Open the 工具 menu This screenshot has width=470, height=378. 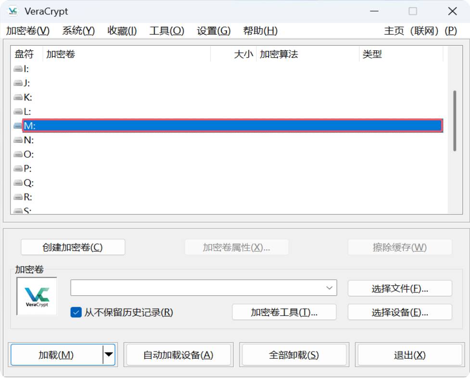pyautogui.click(x=166, y=31)
